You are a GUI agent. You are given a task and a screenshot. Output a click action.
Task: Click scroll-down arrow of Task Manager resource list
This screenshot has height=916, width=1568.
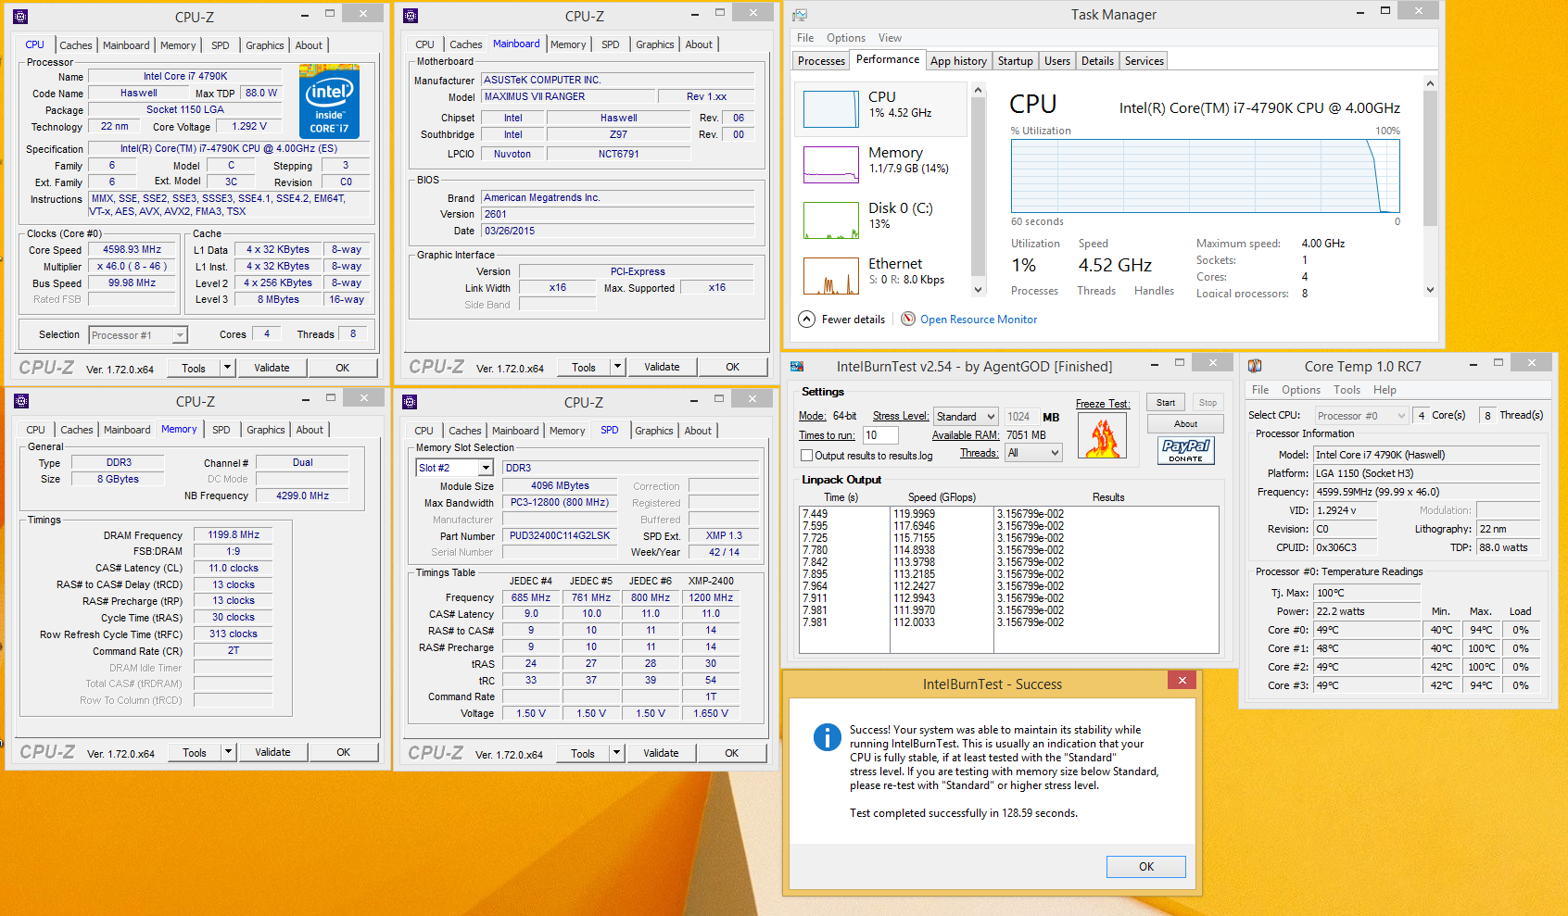point(978,290)
